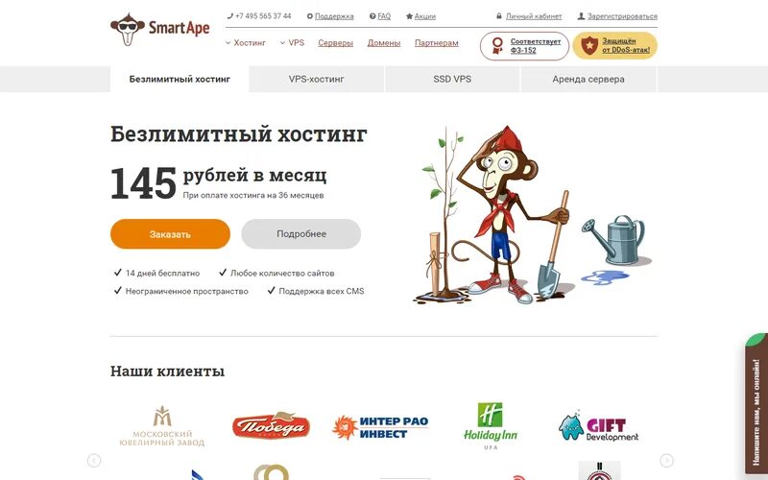This screenshot has height=480, width=768.
Task: Expand the Хостинг dropdown menu
Action: (x=246, y=43)
